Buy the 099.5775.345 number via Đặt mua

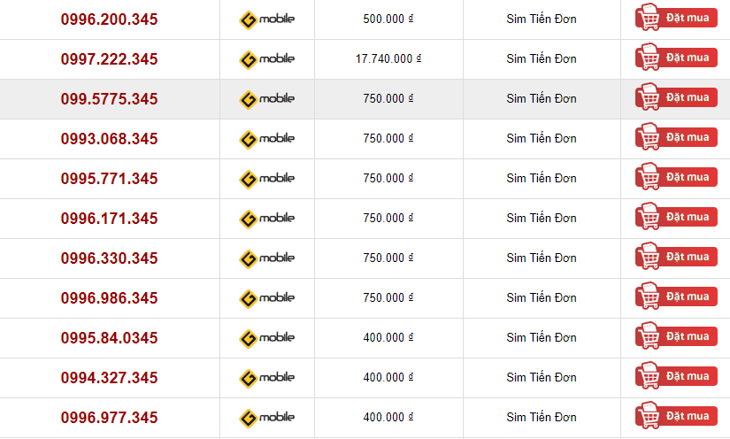(x=676, y=96)
